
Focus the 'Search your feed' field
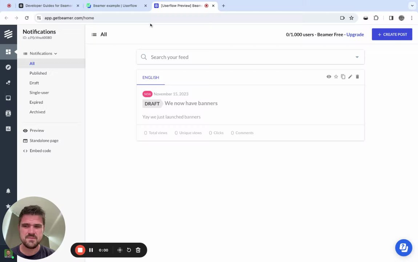pyautogui.click(x=250, y=57)
